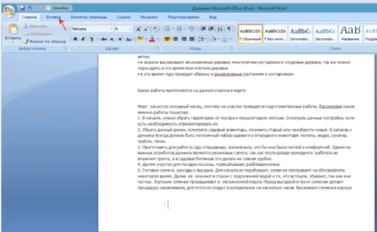
Task: Switch to the Вставка tab
Action: (x=54, y=17)
